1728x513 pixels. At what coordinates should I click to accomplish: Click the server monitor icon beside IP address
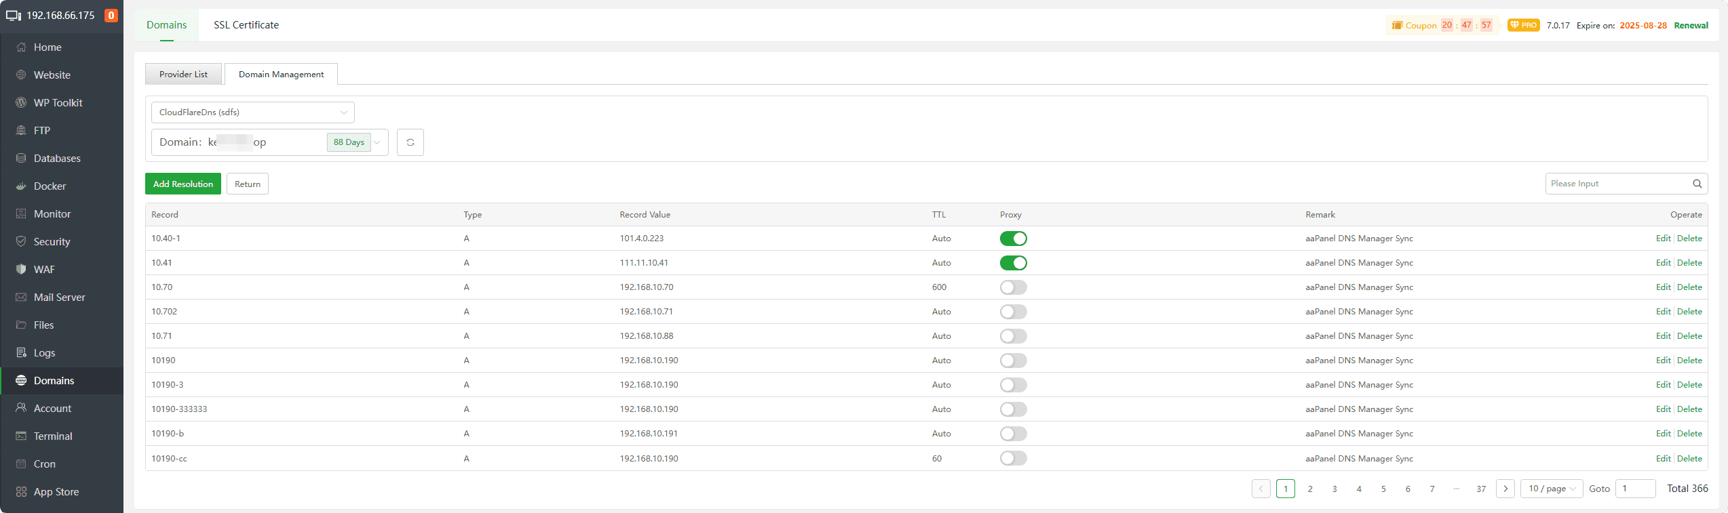pyautogui.click(x=14, y=16)
